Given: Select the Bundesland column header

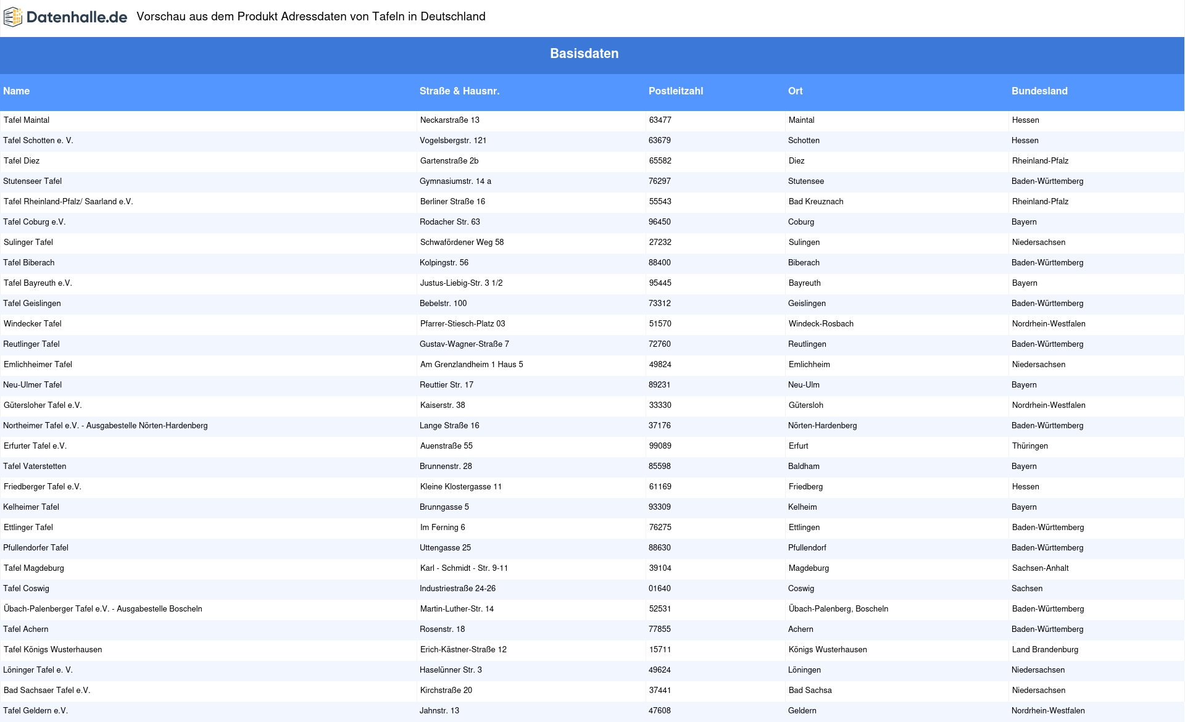Looking at the screenshot, I should 1039,91.
